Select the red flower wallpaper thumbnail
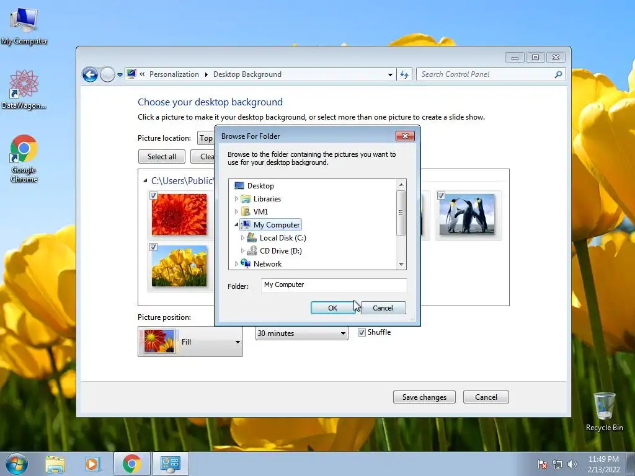 point(179,214)
